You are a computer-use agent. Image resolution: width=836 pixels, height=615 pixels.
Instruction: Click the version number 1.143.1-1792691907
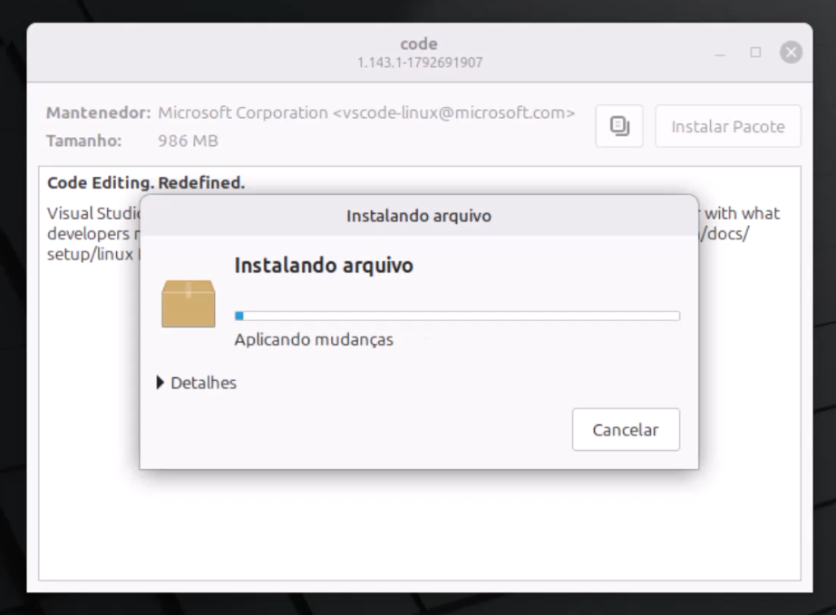420,63
